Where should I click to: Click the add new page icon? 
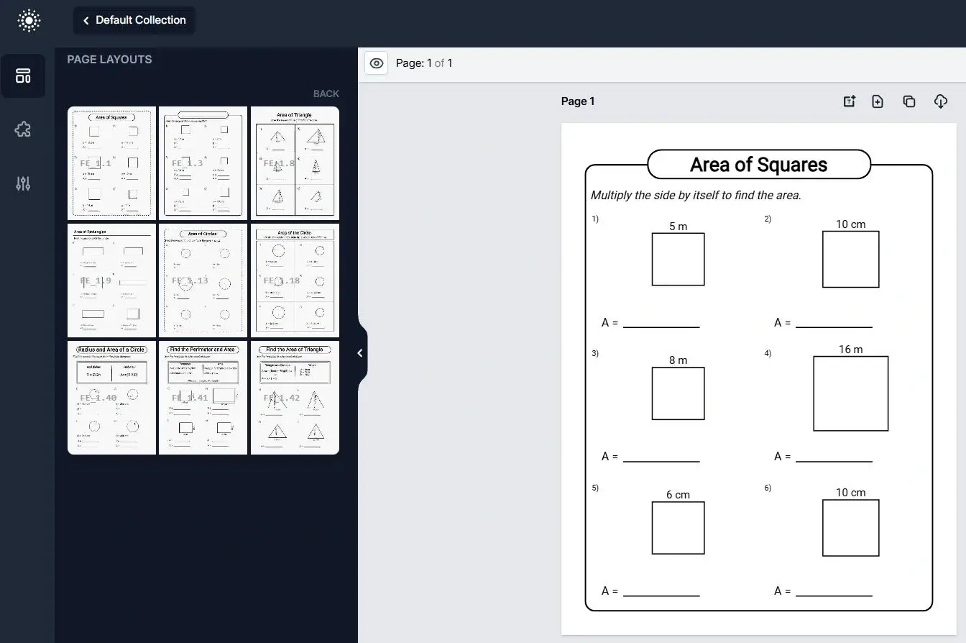[x=878, y=101]
